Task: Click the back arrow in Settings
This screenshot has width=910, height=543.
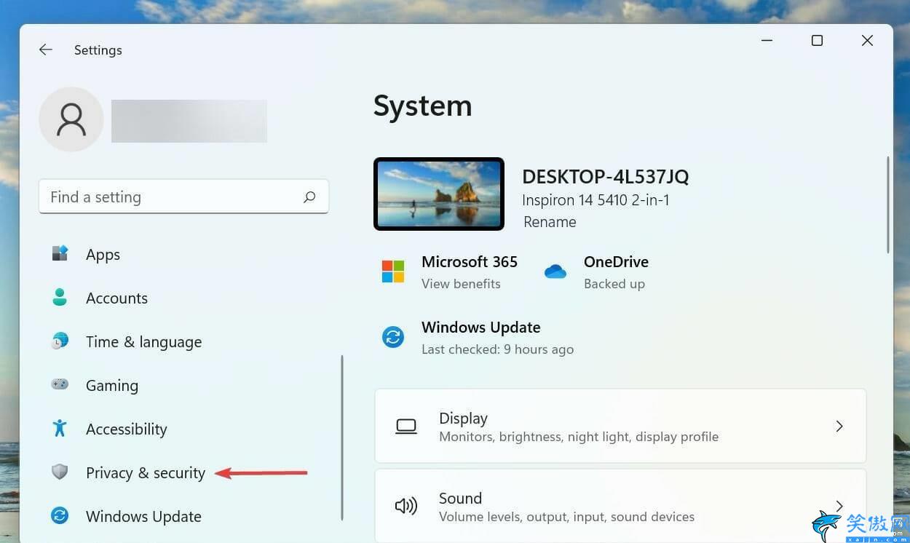Action: click(46, 49)
